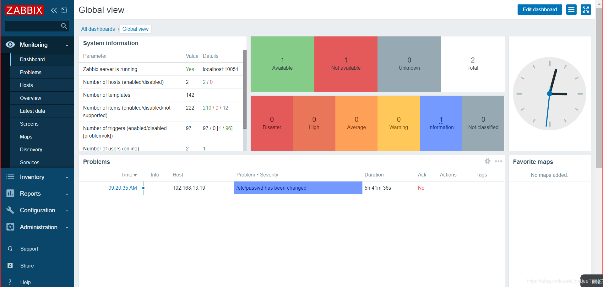Image resolution: width=603 pixels, height=287 pixels.
Task: Open host 192.168.13.19 link
Action: tap(189, 188)
